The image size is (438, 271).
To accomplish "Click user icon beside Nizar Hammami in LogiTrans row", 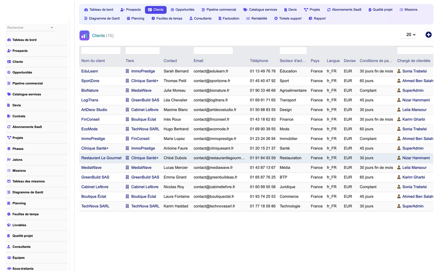I will [399, 100].
